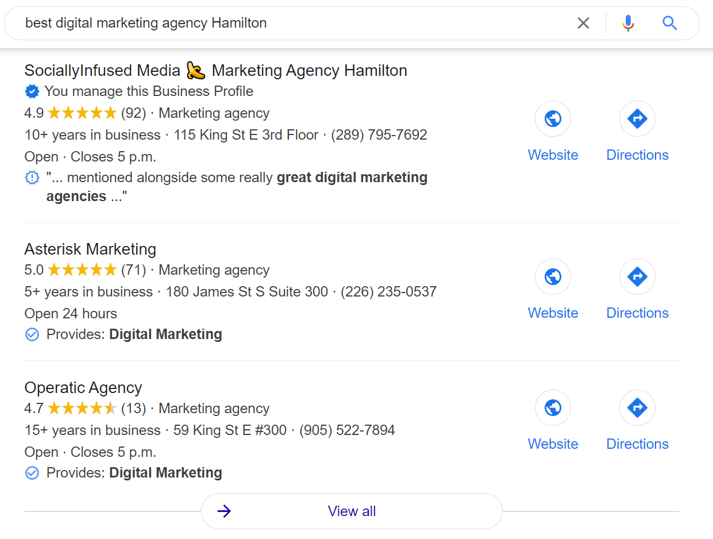Viewport: 713px width, 539px height.
Task: Click the review mention icon beside the quote
Action: 32,178
